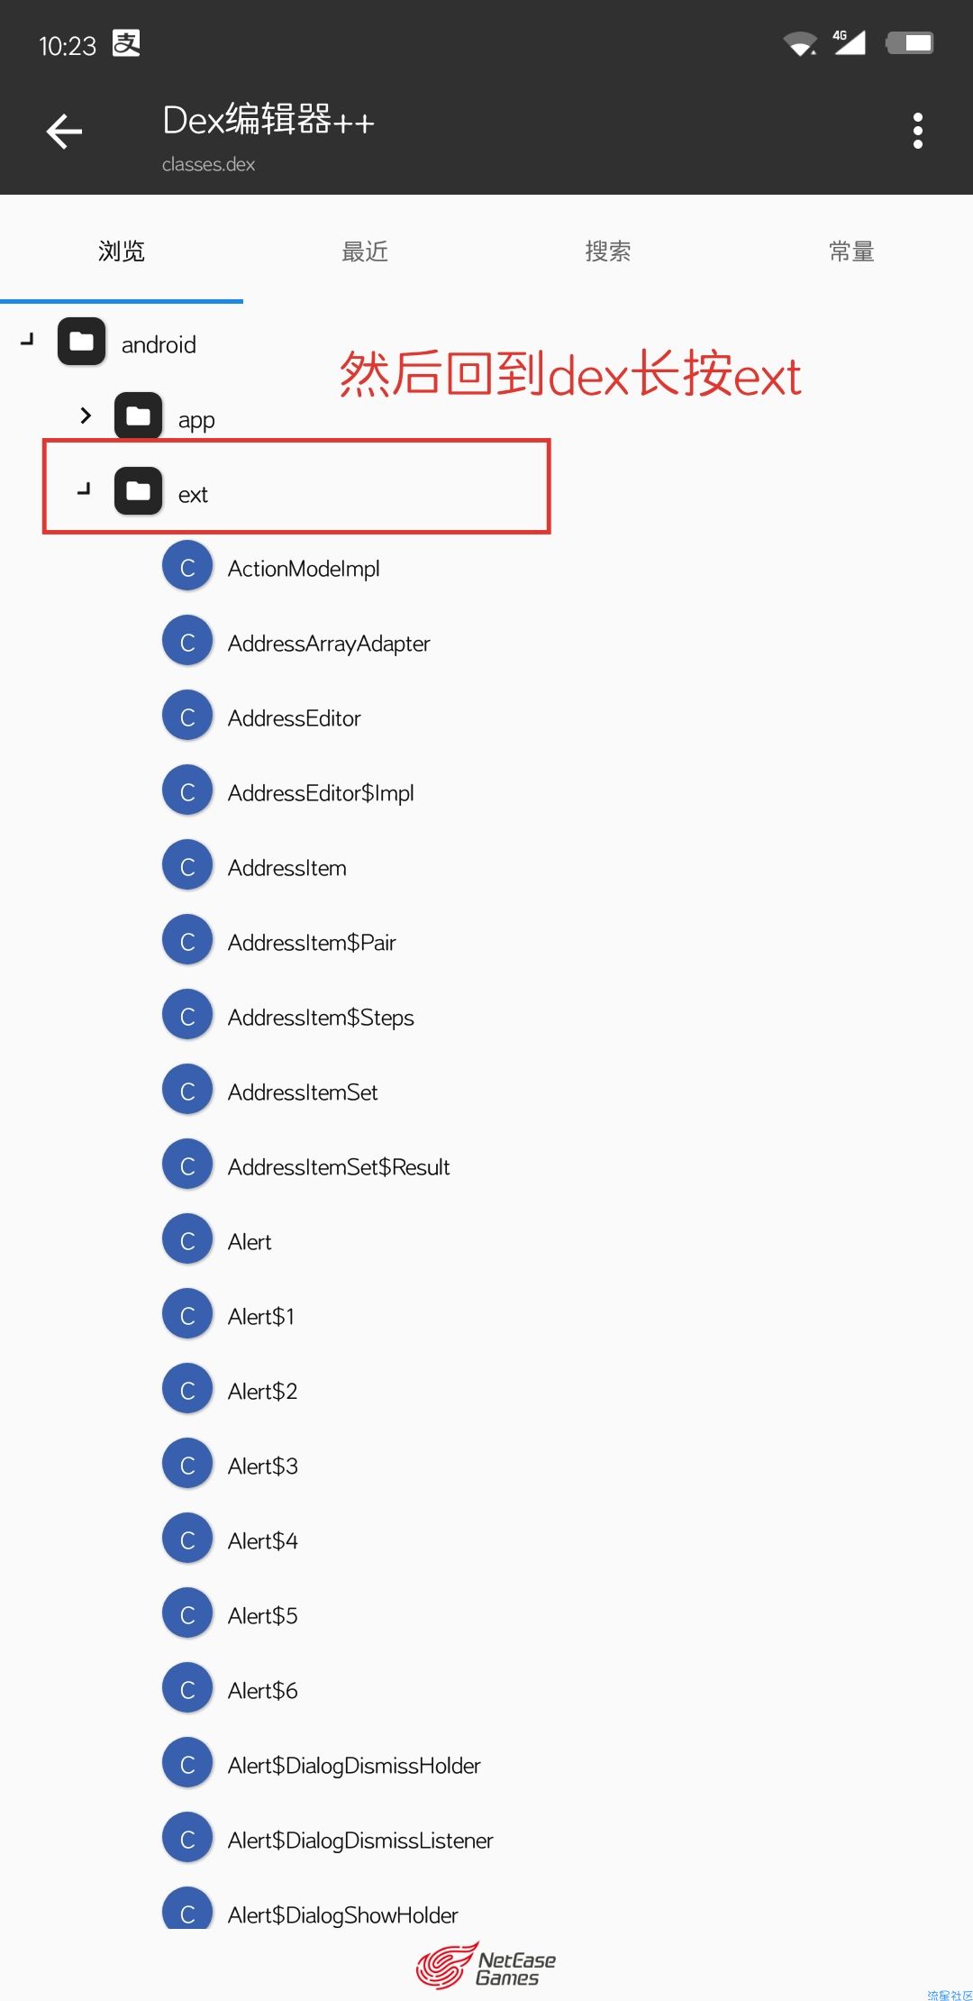The image size is (973, 2001).
Task: Open the AddressArrayAdapter class
Action: (329, 644)
